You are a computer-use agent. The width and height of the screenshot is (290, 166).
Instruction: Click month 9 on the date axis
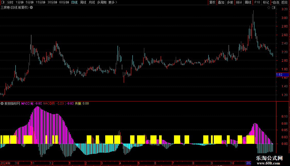coord(212,163)
